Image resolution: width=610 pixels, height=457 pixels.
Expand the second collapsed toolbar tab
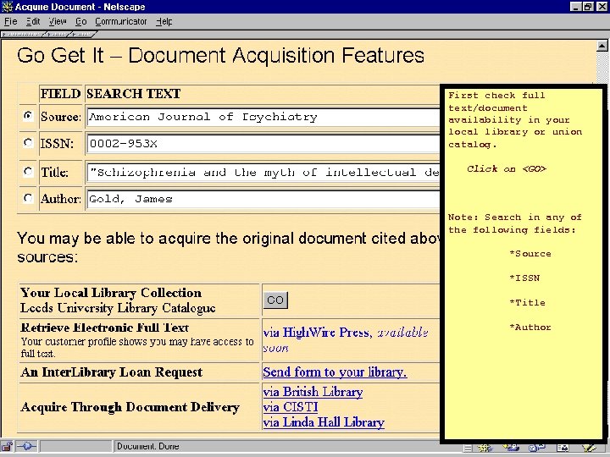58,35
